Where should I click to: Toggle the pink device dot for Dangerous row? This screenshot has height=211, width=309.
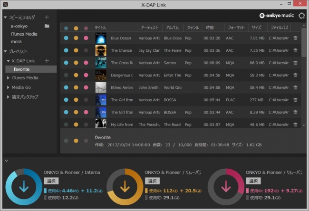86,75
